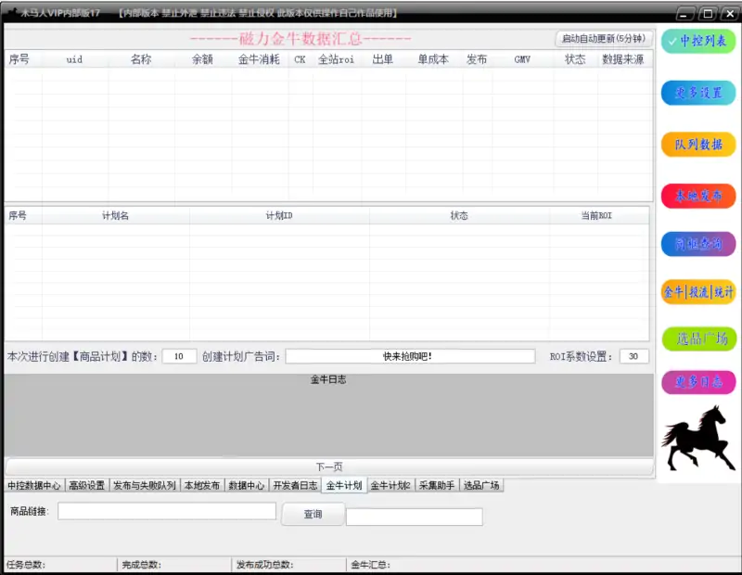Click the 中控列表 button in the sidebar

pos(698,41)
